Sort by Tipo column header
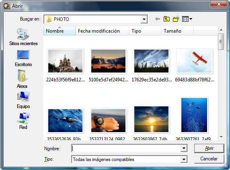This screenshot has height=170, width=230. (145, 31)
